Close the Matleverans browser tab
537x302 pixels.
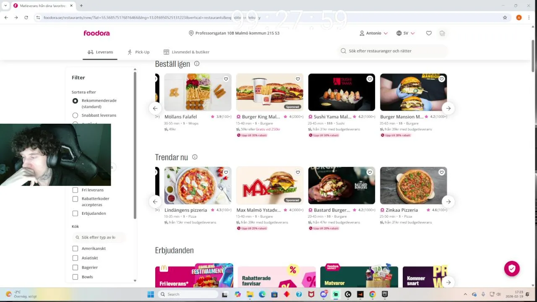click(71, 5)
